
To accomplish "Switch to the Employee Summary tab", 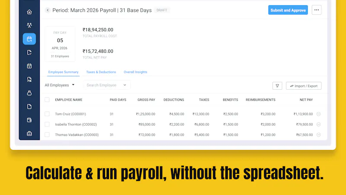I will coord(63,72).
